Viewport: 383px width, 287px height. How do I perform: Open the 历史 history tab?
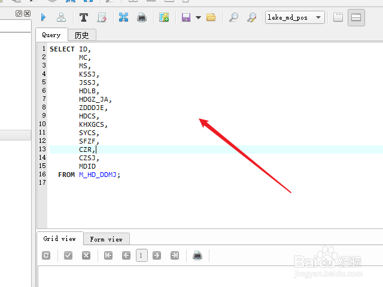click(81, 35)
